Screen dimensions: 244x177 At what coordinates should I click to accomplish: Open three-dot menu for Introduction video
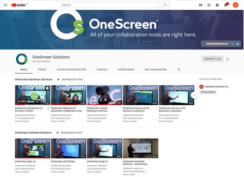48,108
